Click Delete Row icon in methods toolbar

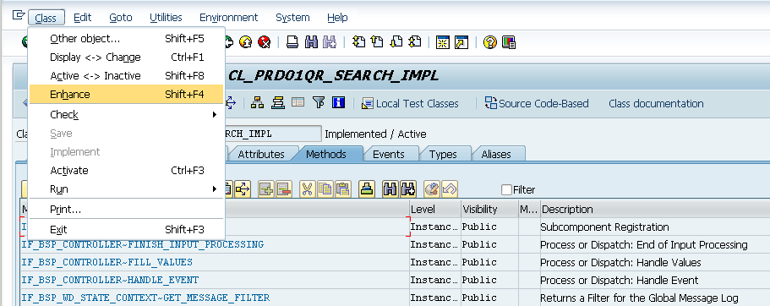pos(284,189)
